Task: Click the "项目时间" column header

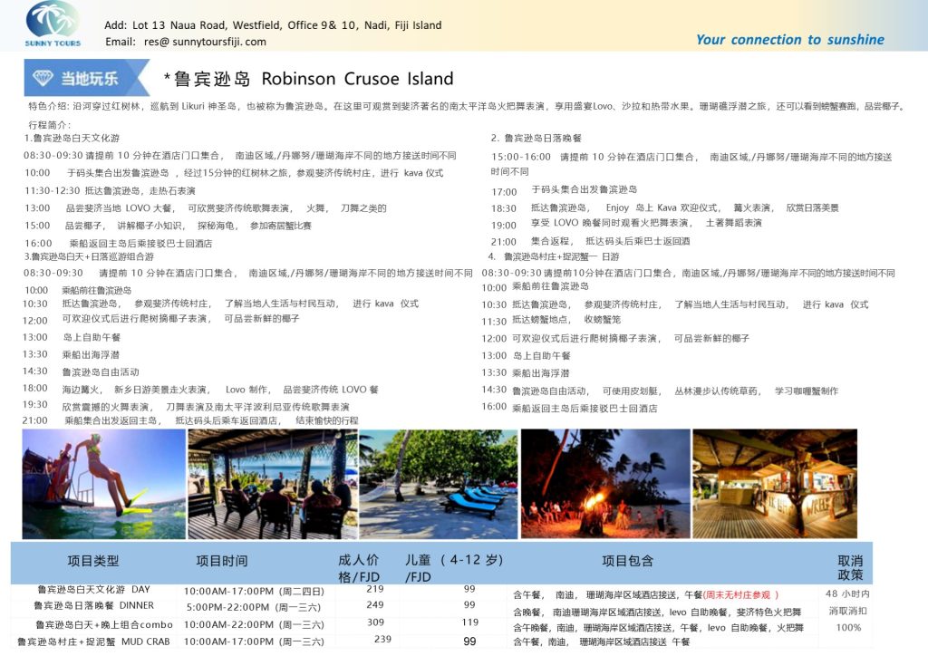Action: (x=222, y=561)
